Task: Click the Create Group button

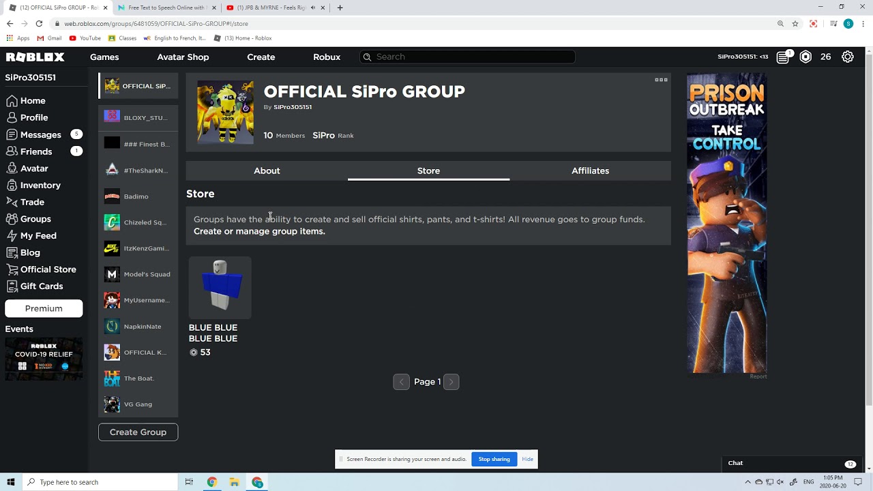Action: [x=138, y=432]
